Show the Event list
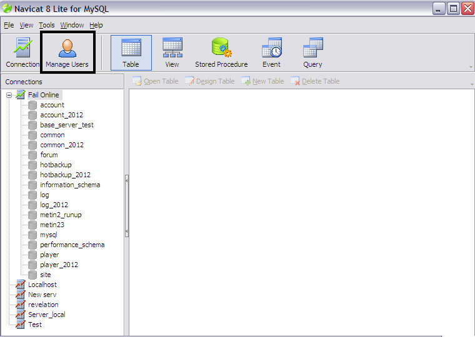The width and height of the screenshot is (475, 337). [271, 52]
